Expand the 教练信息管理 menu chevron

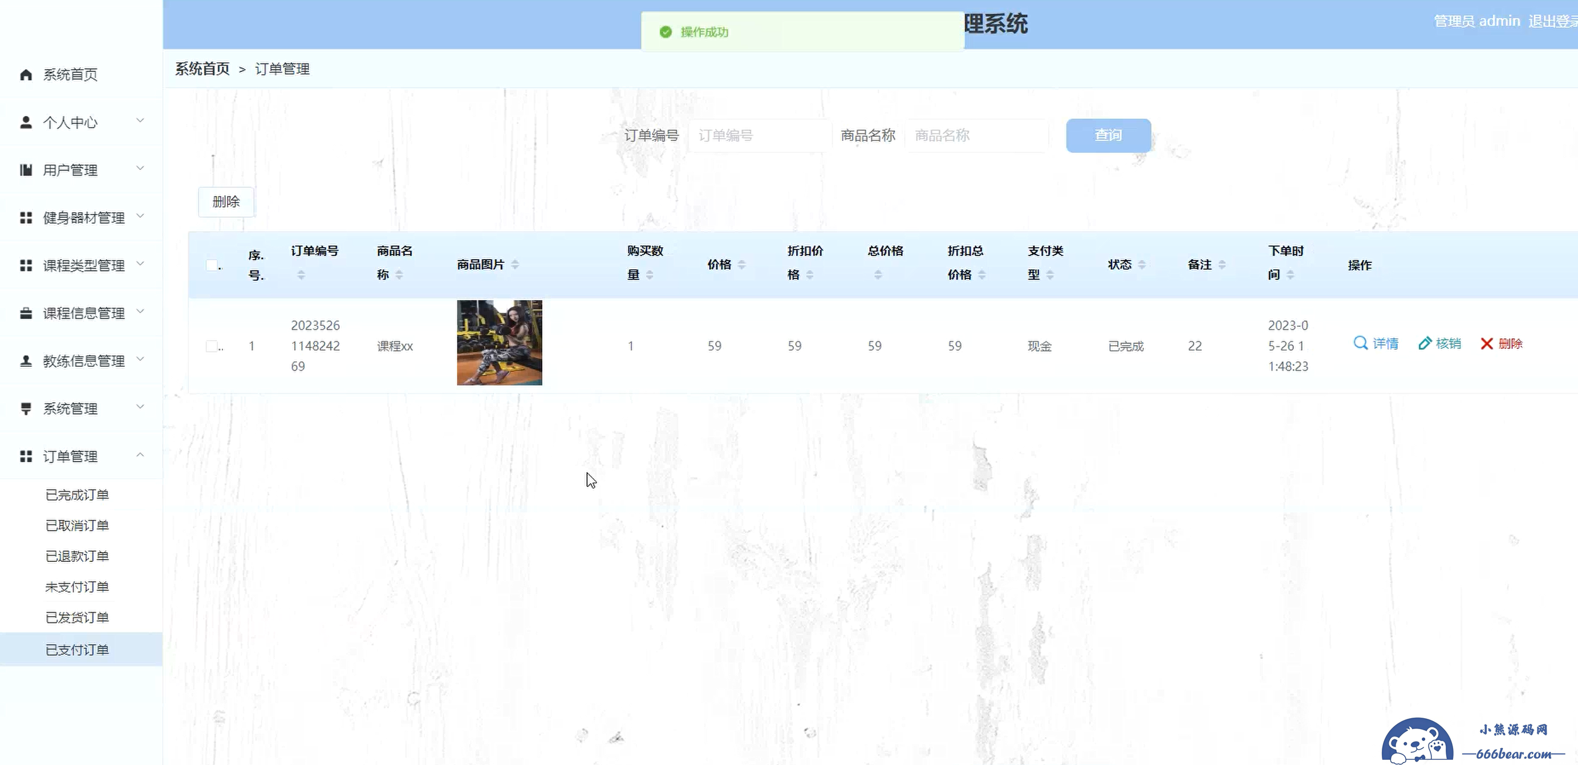(x=140, y=359)
